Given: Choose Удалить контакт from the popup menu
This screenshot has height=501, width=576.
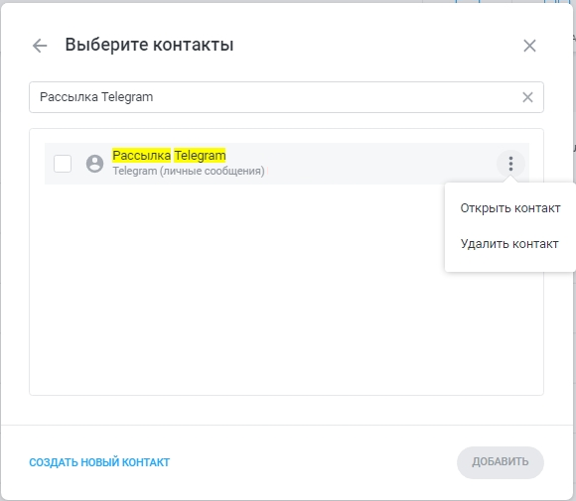Looking at the screenshot, I should [509, 244].
